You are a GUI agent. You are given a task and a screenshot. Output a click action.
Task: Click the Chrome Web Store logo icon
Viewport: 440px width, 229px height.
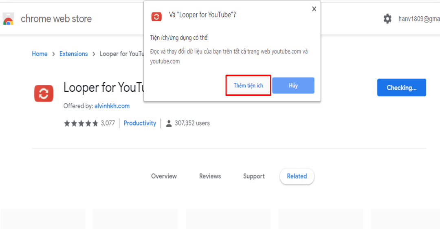[x=8, y=19]
